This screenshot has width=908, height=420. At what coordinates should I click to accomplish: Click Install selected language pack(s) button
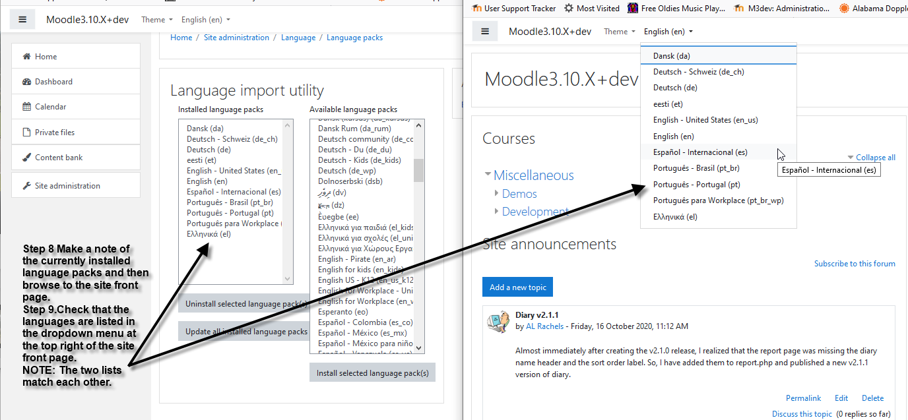click(372, 373)
